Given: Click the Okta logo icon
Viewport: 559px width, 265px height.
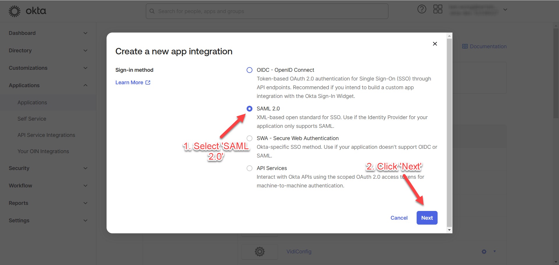Looking at the screenshot, I should 15,11.
